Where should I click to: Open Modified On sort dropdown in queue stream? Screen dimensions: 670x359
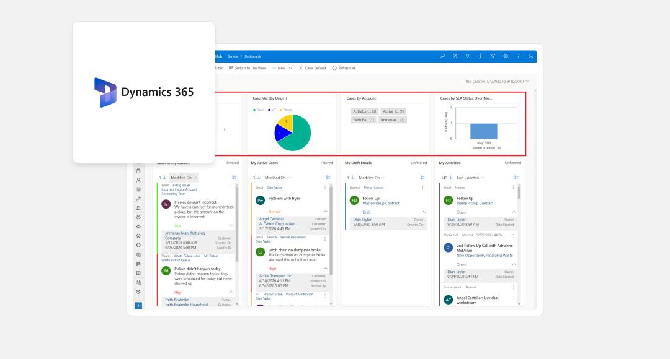pyautogui.click(x=183, y=178)
